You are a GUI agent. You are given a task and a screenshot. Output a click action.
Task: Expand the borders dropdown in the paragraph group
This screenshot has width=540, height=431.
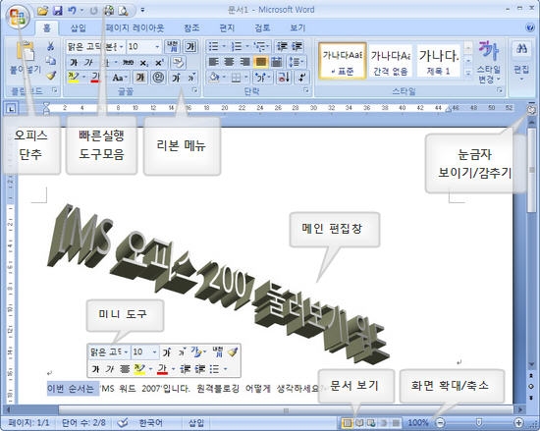(246, 78)
